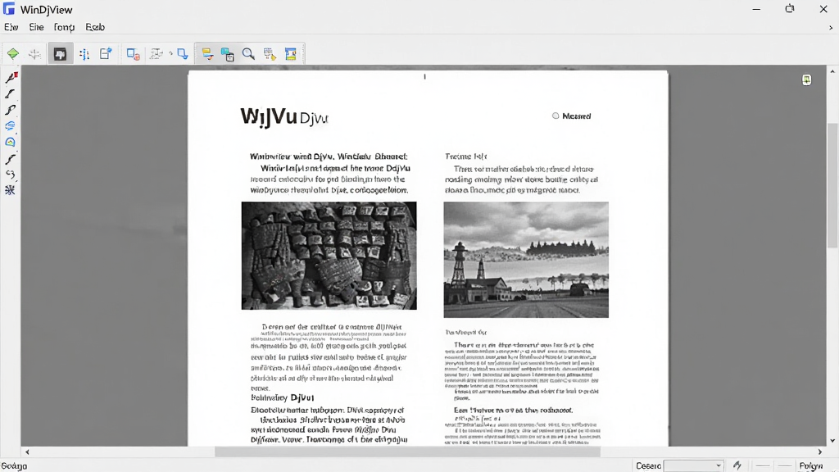Click the horizontal scrollbar thumb
This screenshot has height=472, width=839.
(407, 452)
